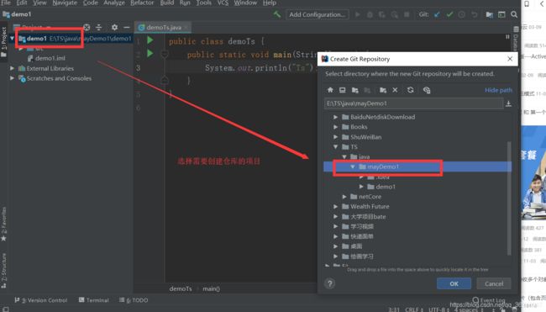The image size is (546, 312).
Task: Open Project panel settings gear
Action: [114, 27]
